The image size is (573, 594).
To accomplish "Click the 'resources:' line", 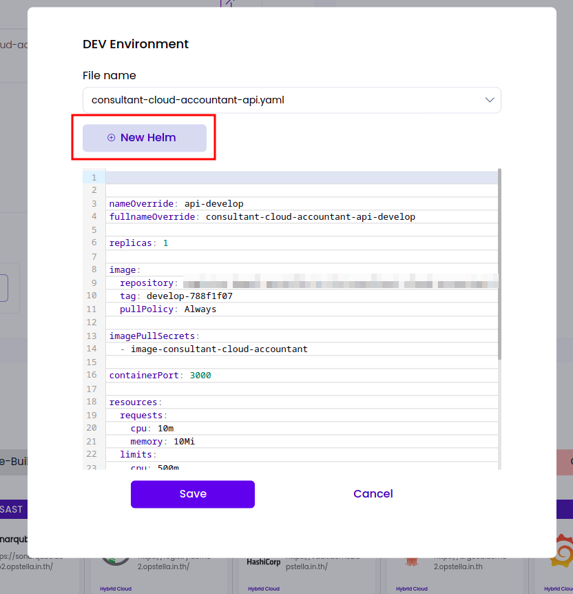I will pyautogui.click(x=136, y=402).
